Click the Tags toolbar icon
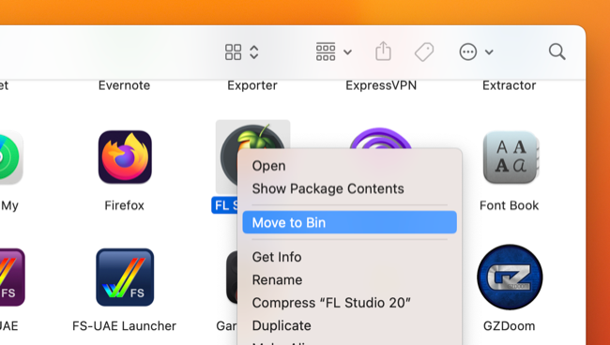 coord(424,52)
